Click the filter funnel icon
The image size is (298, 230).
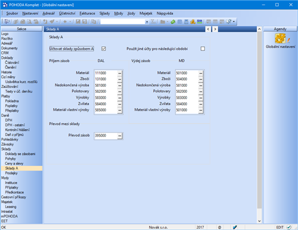(153, 21)
